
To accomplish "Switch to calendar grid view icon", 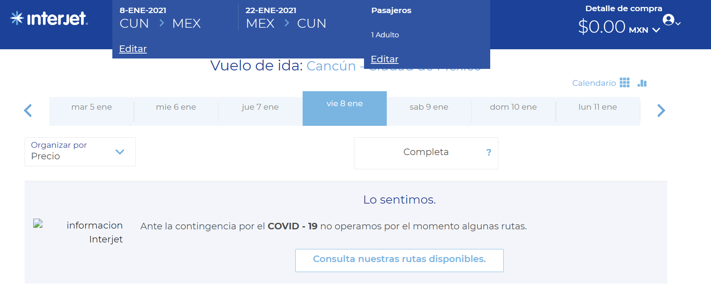I will [x=625, y=83].
